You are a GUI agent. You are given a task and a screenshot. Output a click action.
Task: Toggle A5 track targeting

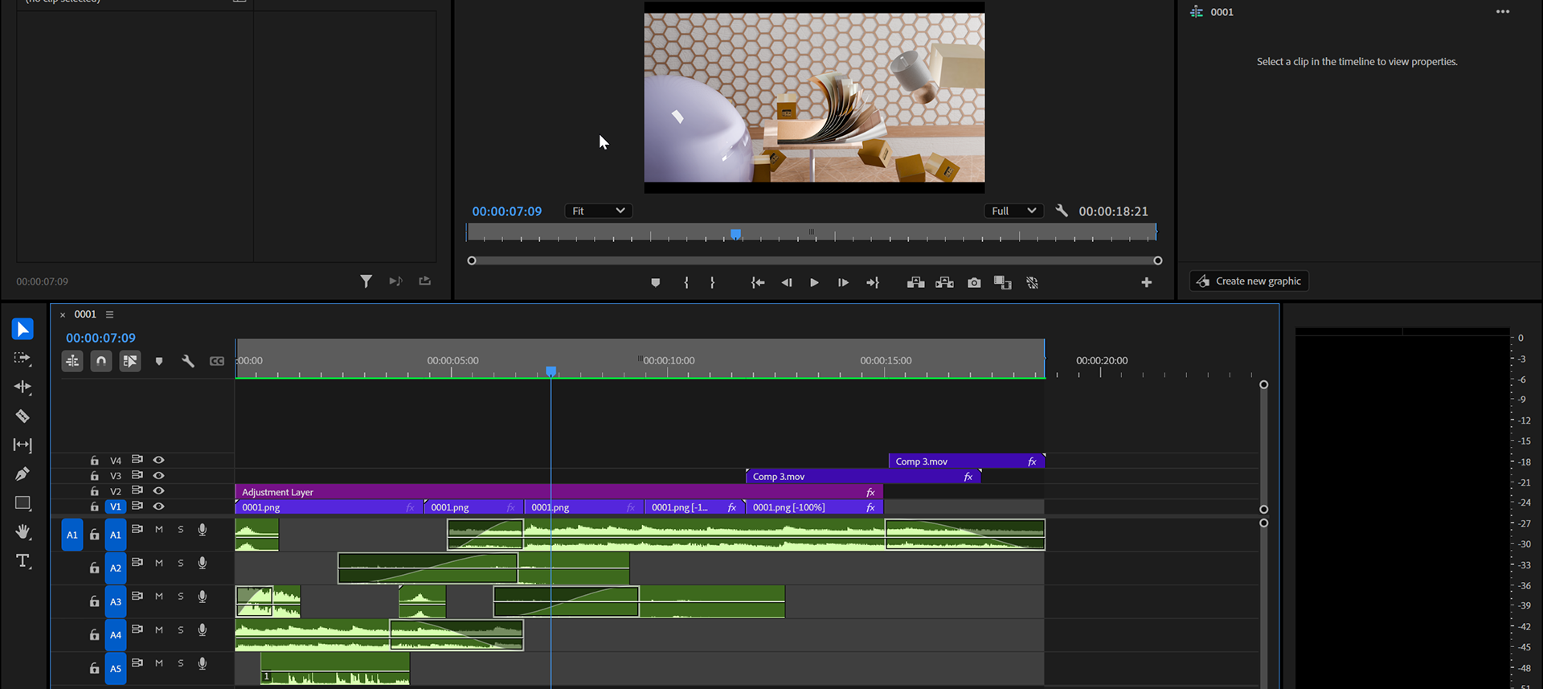[116, 668]
